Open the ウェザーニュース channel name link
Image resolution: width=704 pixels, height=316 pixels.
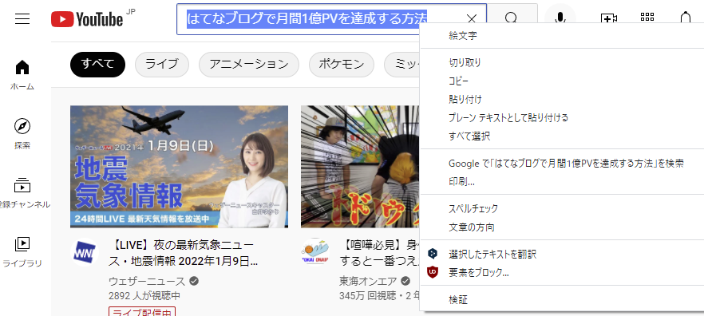[x=147, y=282]
